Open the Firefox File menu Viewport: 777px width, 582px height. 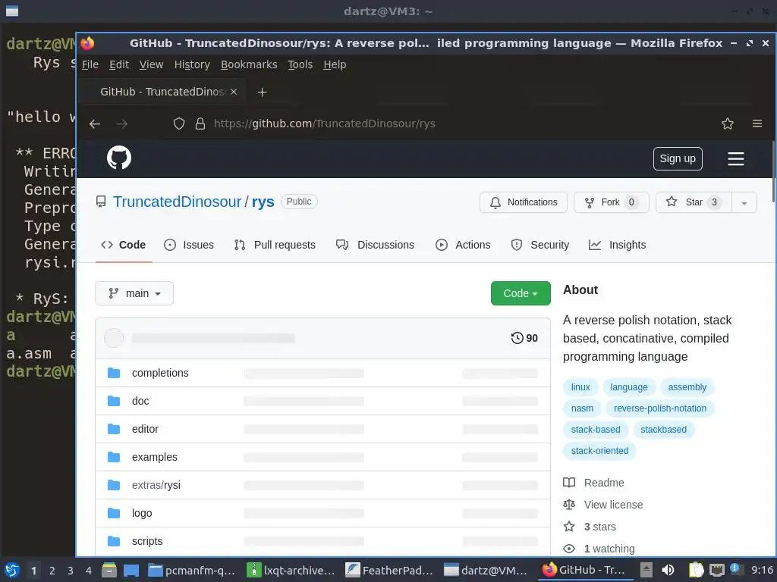pos(90,65)
